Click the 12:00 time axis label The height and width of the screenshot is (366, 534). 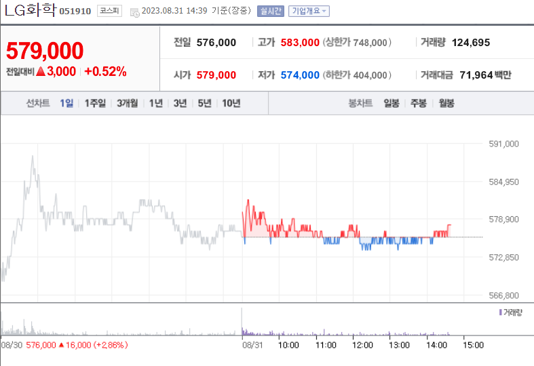point(363,345)
